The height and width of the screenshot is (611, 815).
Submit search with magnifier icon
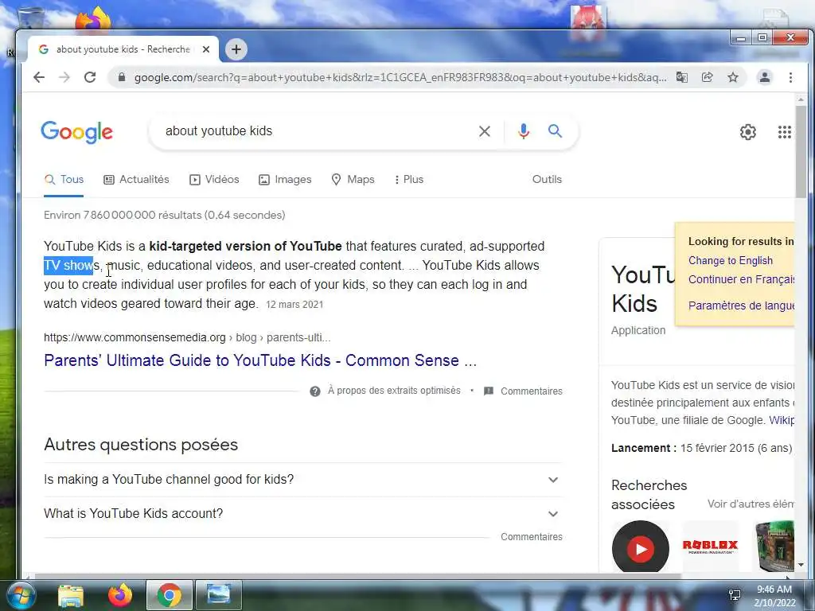point(555,131)
